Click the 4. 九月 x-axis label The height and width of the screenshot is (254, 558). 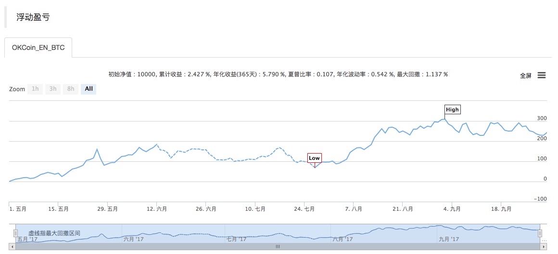(x=452, y=209)
